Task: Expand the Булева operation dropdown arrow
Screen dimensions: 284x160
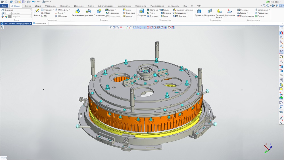Action: [115, 10]
